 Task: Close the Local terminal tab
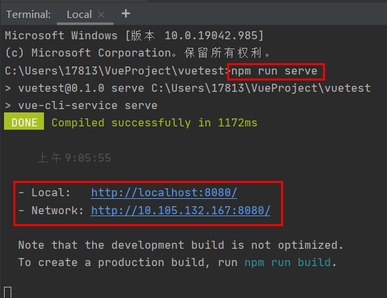pyautogui.click(x=101, y=15)
